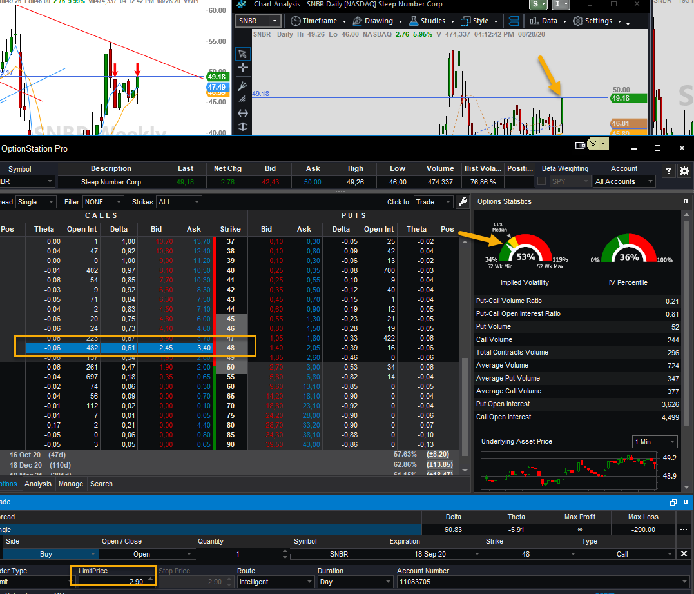Click the question mark help icon
694x594 pixels.
[x=668, y=171]
